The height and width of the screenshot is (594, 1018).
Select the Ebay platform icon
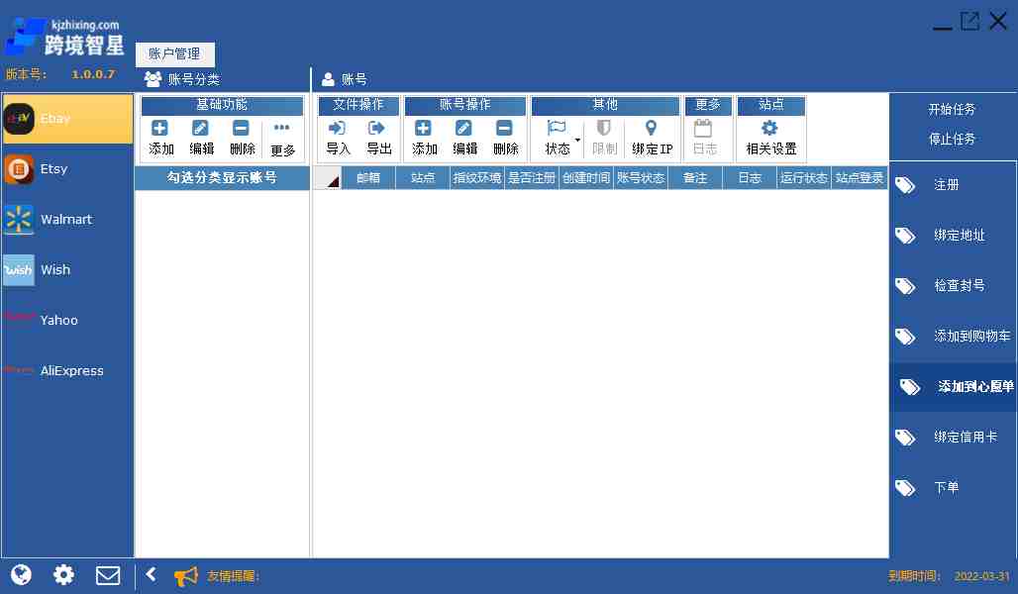click(19, 119)
